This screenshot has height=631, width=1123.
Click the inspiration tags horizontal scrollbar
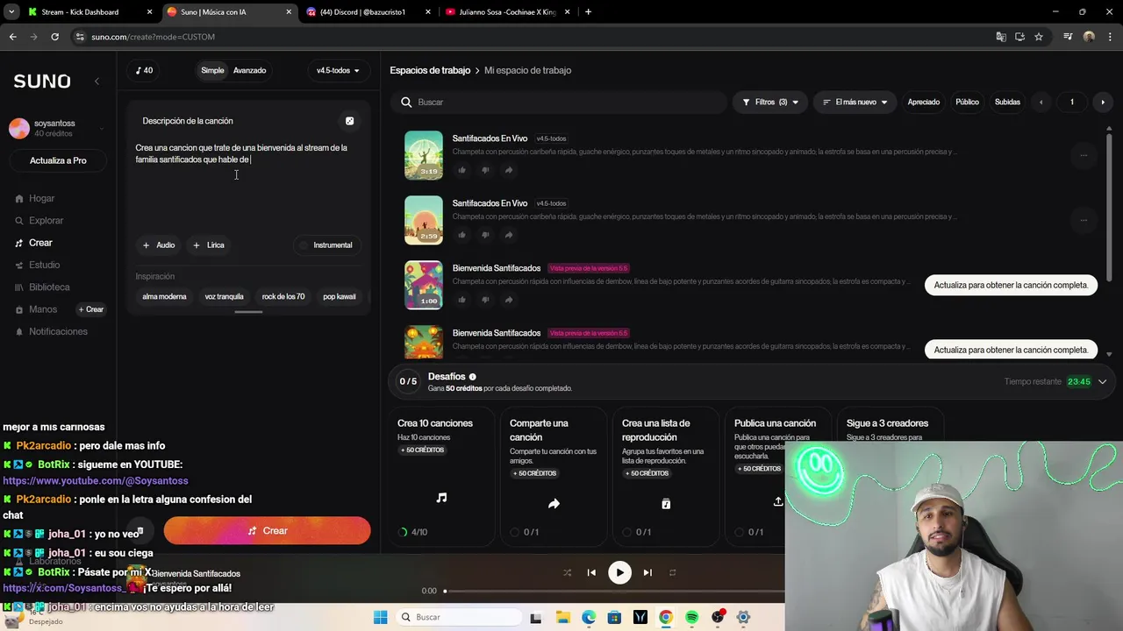pyautogui.click(x=248, y=311)
